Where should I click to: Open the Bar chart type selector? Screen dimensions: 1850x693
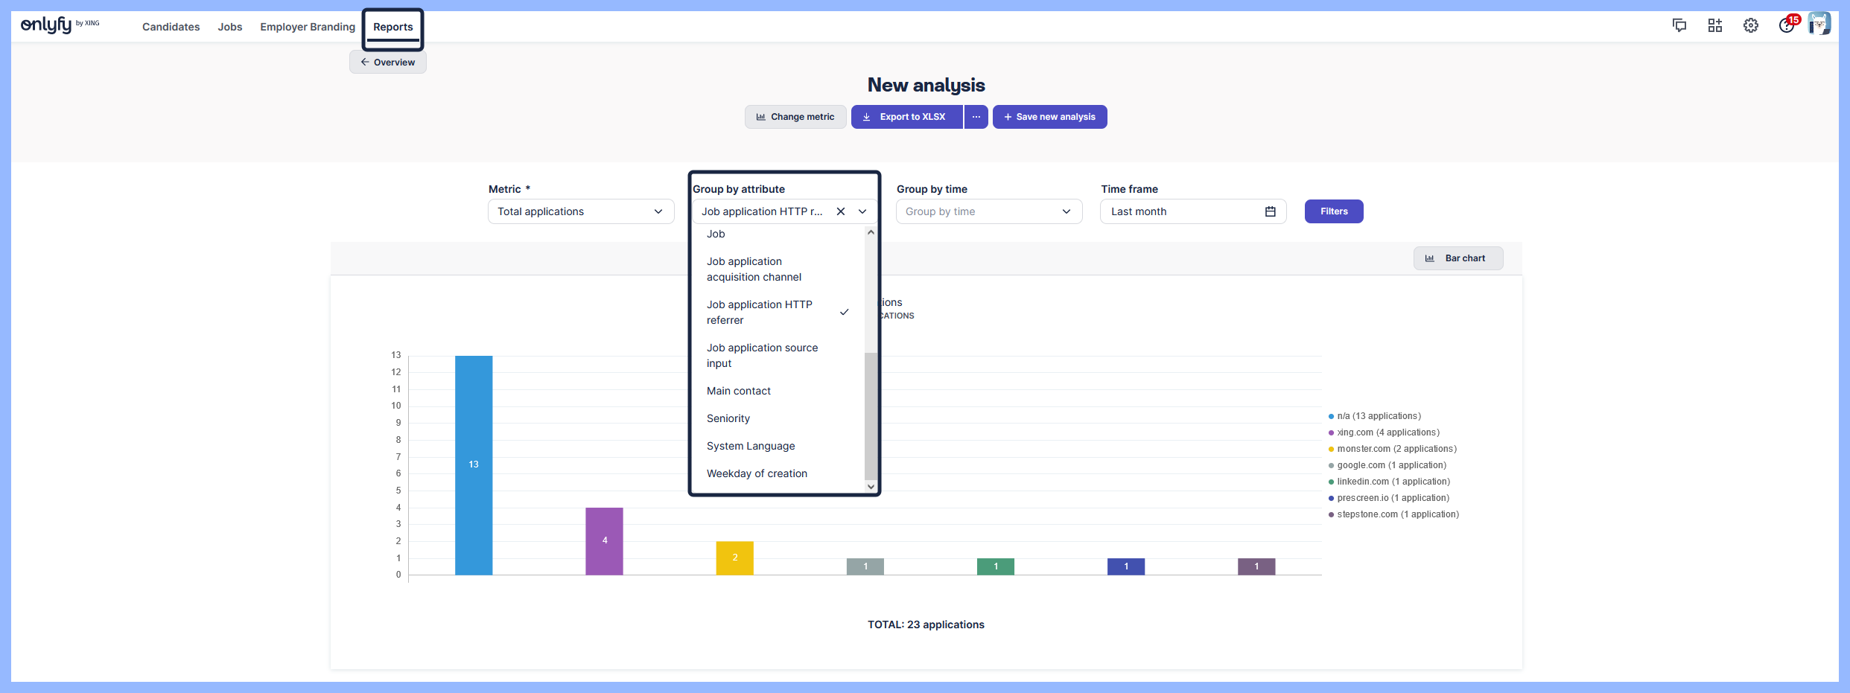1458,258
